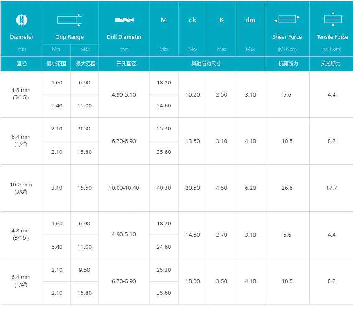Screen dimensions: 353x309
Task: Click the 18.00 dk value cell
Action: [x=192, y=281]
